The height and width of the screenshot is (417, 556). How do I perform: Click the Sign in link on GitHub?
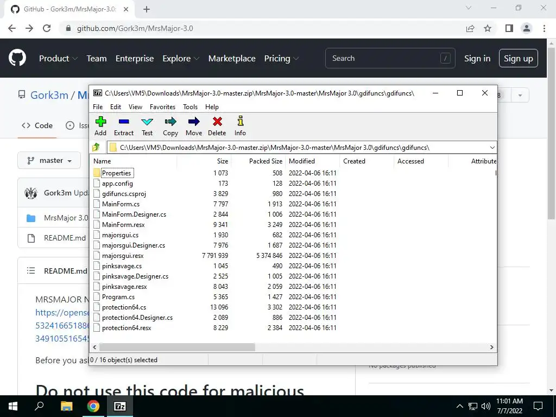tap(477, 59)
